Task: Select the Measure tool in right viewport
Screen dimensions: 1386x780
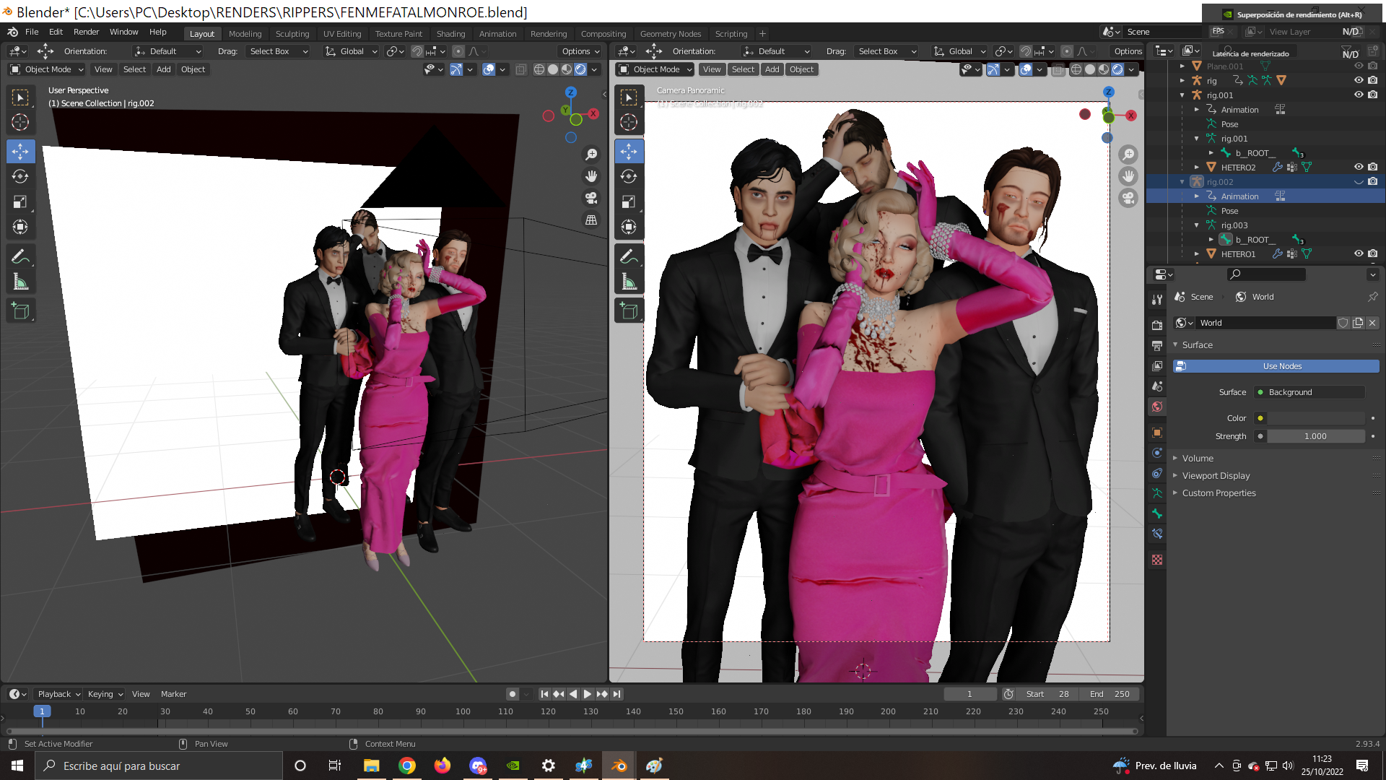Action: (x=629, y=282)
